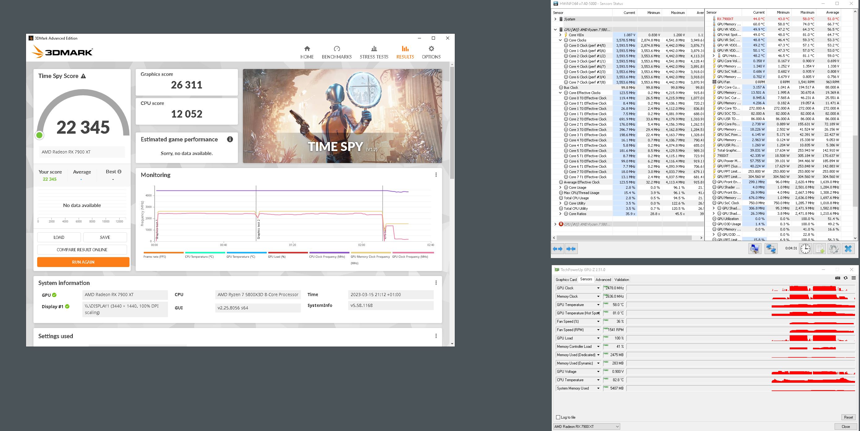Toggle the GPU Load (%) legend bar
The height and width of the screenshot is (431, 860).
pos(288,253)
